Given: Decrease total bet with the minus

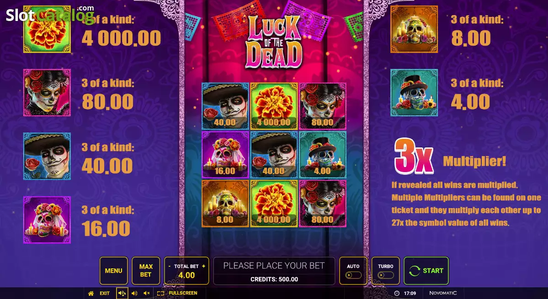Looking at the screenshot, I should pos(170,266).
